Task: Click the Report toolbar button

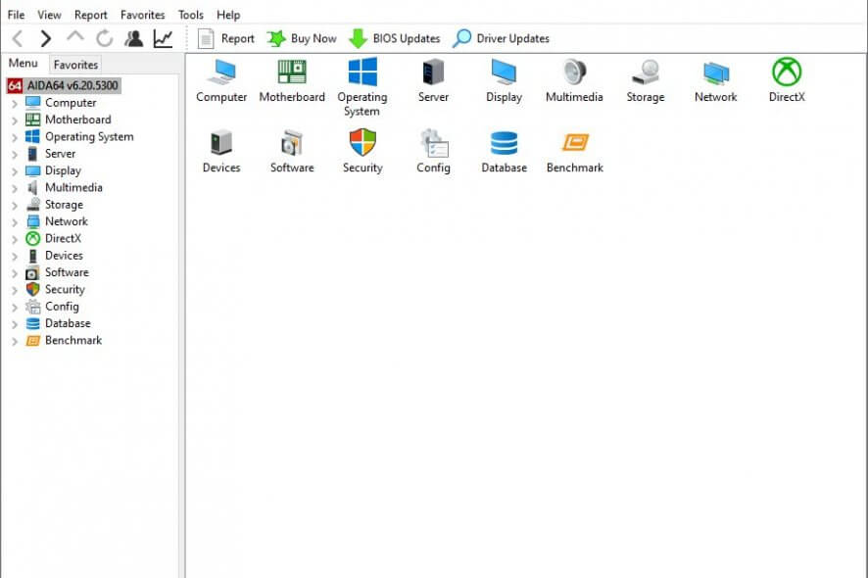Action: pyautogui.click(x=226, y=39)
